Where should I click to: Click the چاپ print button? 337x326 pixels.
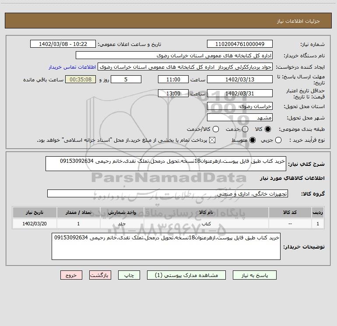129,275
